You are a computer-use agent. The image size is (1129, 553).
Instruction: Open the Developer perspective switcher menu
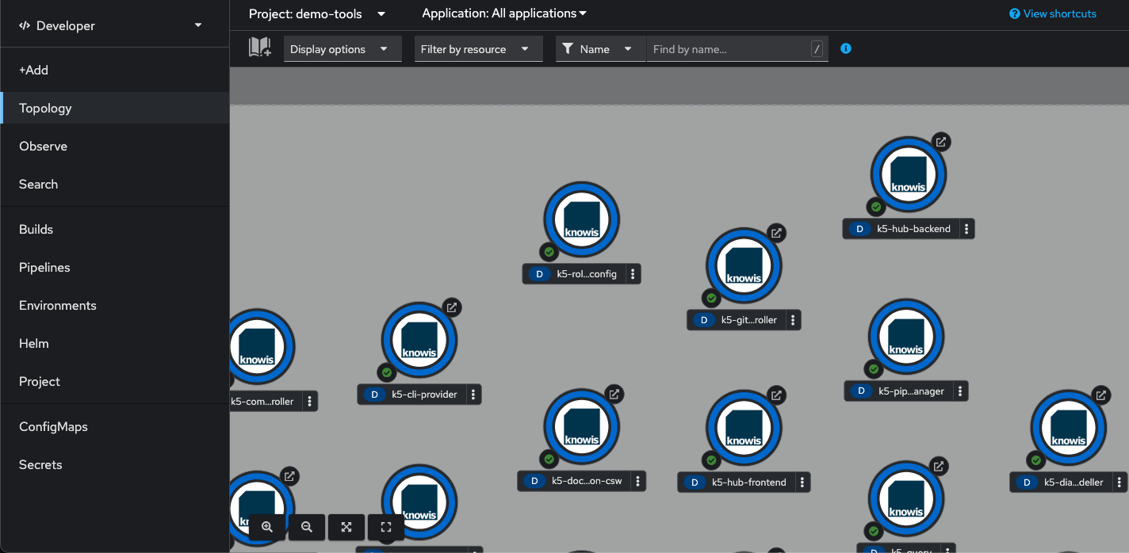115,24
